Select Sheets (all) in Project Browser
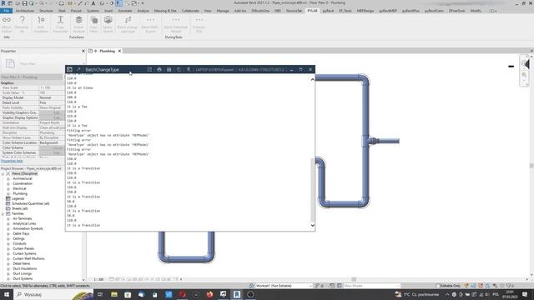The height and width of the screenshot is (300, 534). coord(20,208)
